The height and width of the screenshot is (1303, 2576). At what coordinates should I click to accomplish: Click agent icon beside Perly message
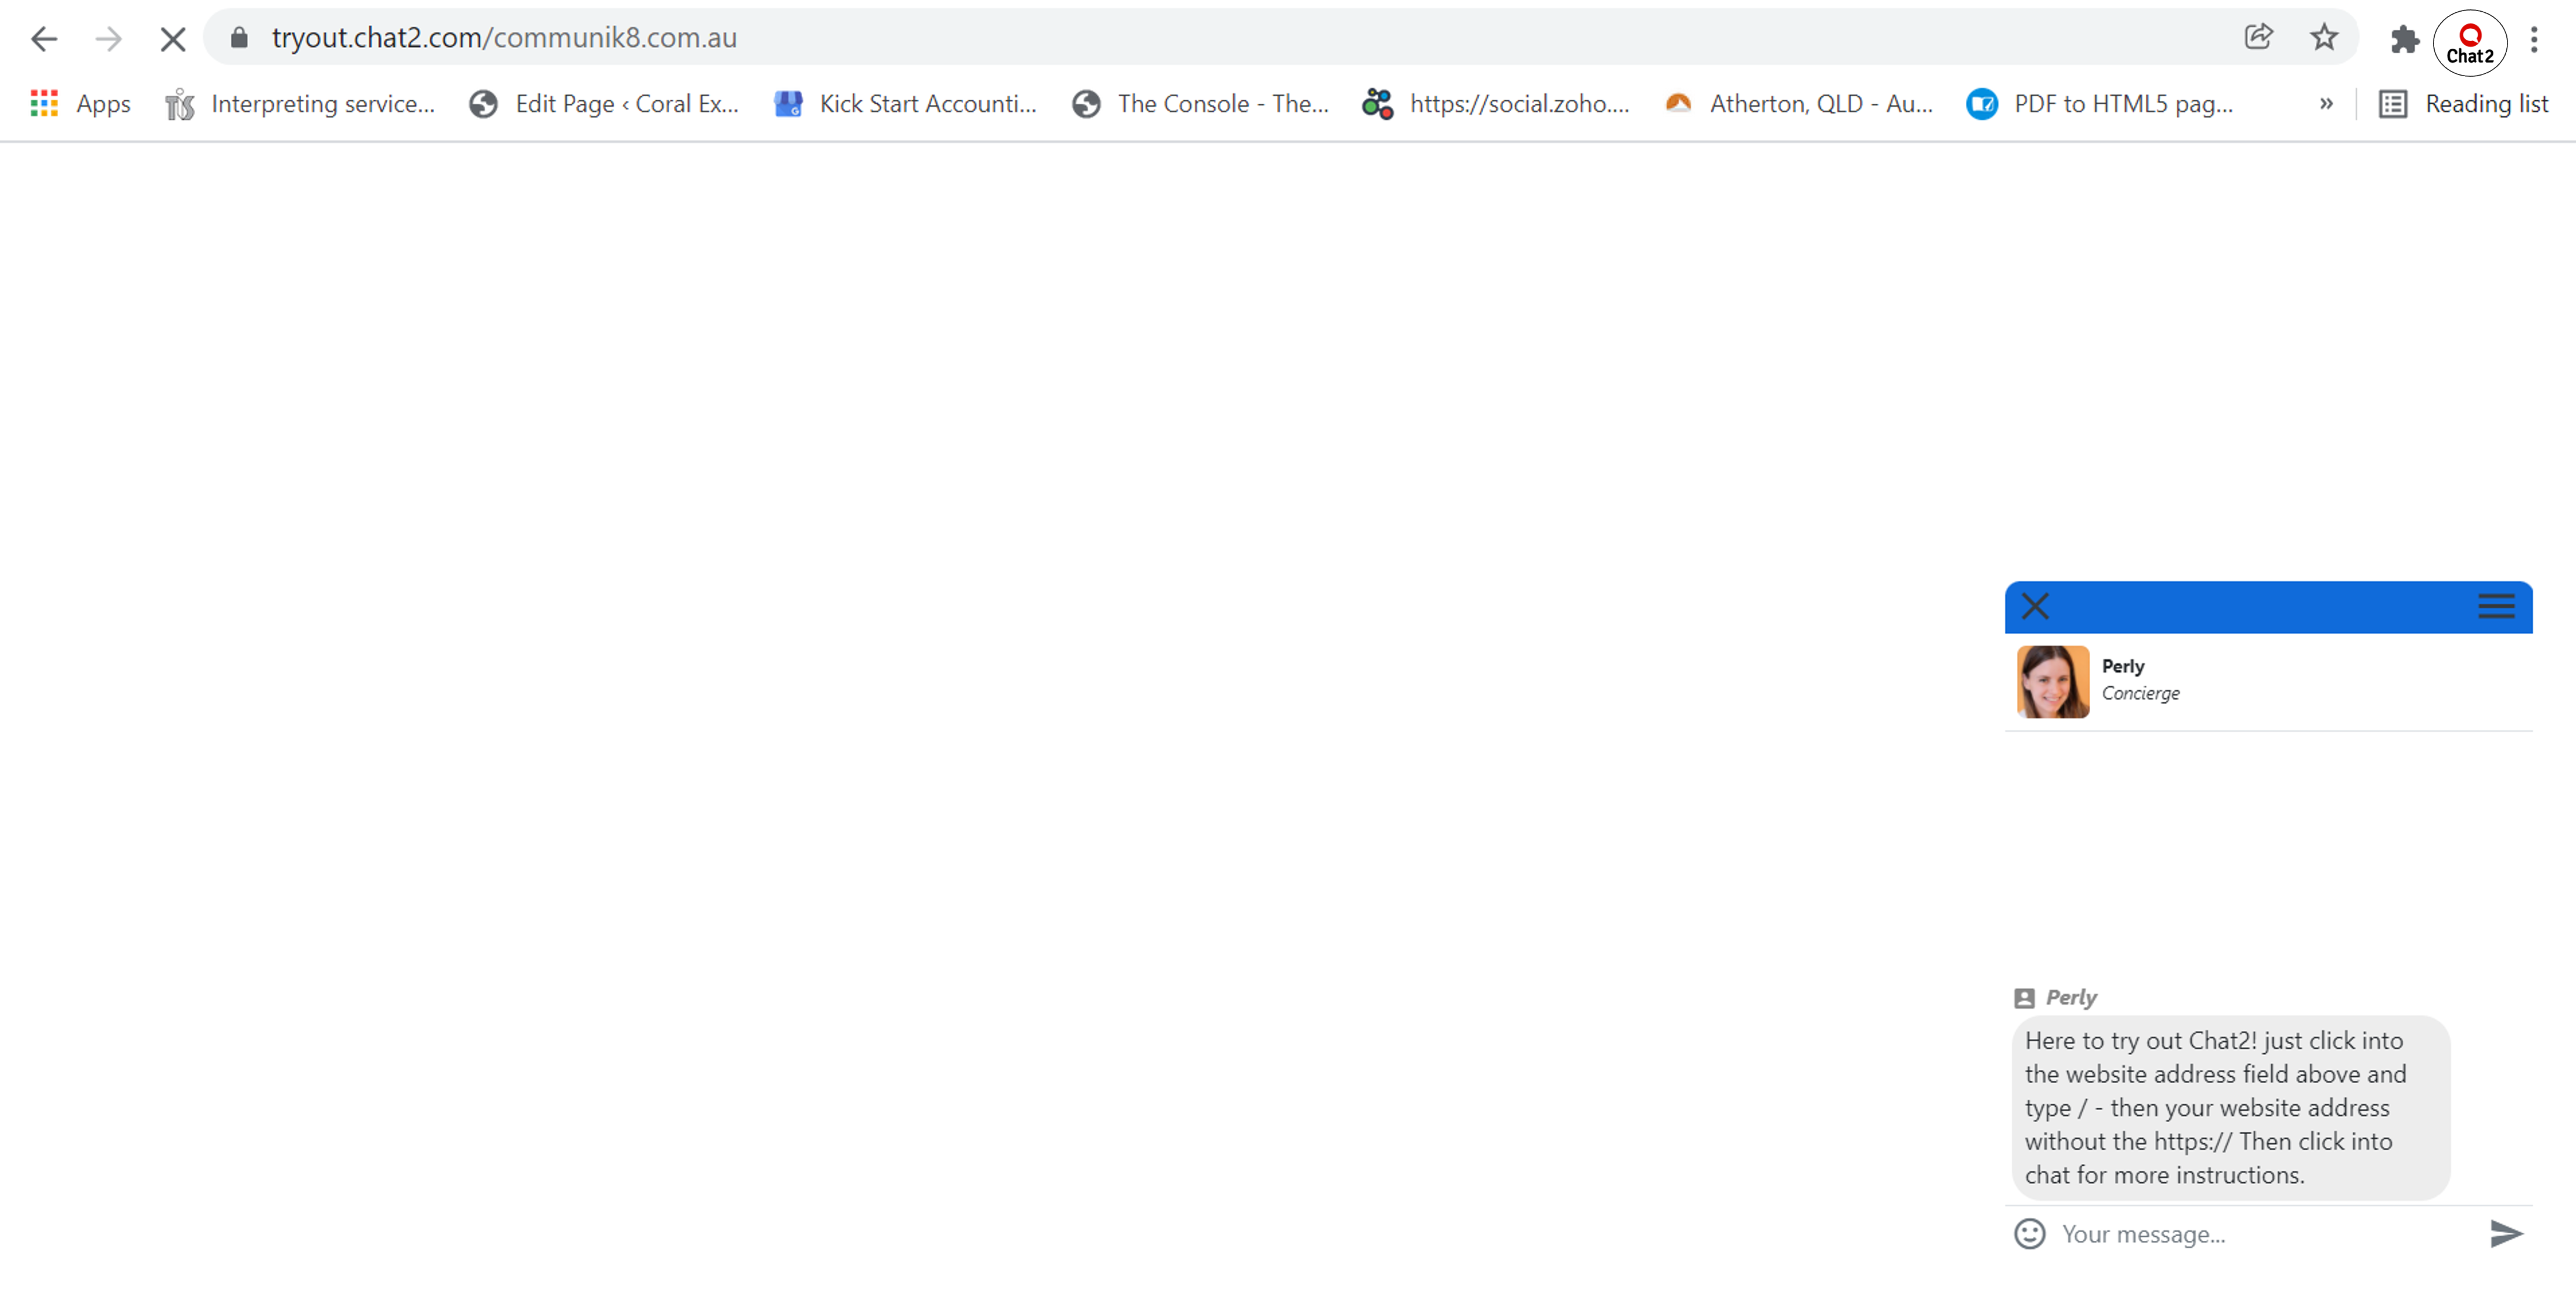tap(2024, 997)
